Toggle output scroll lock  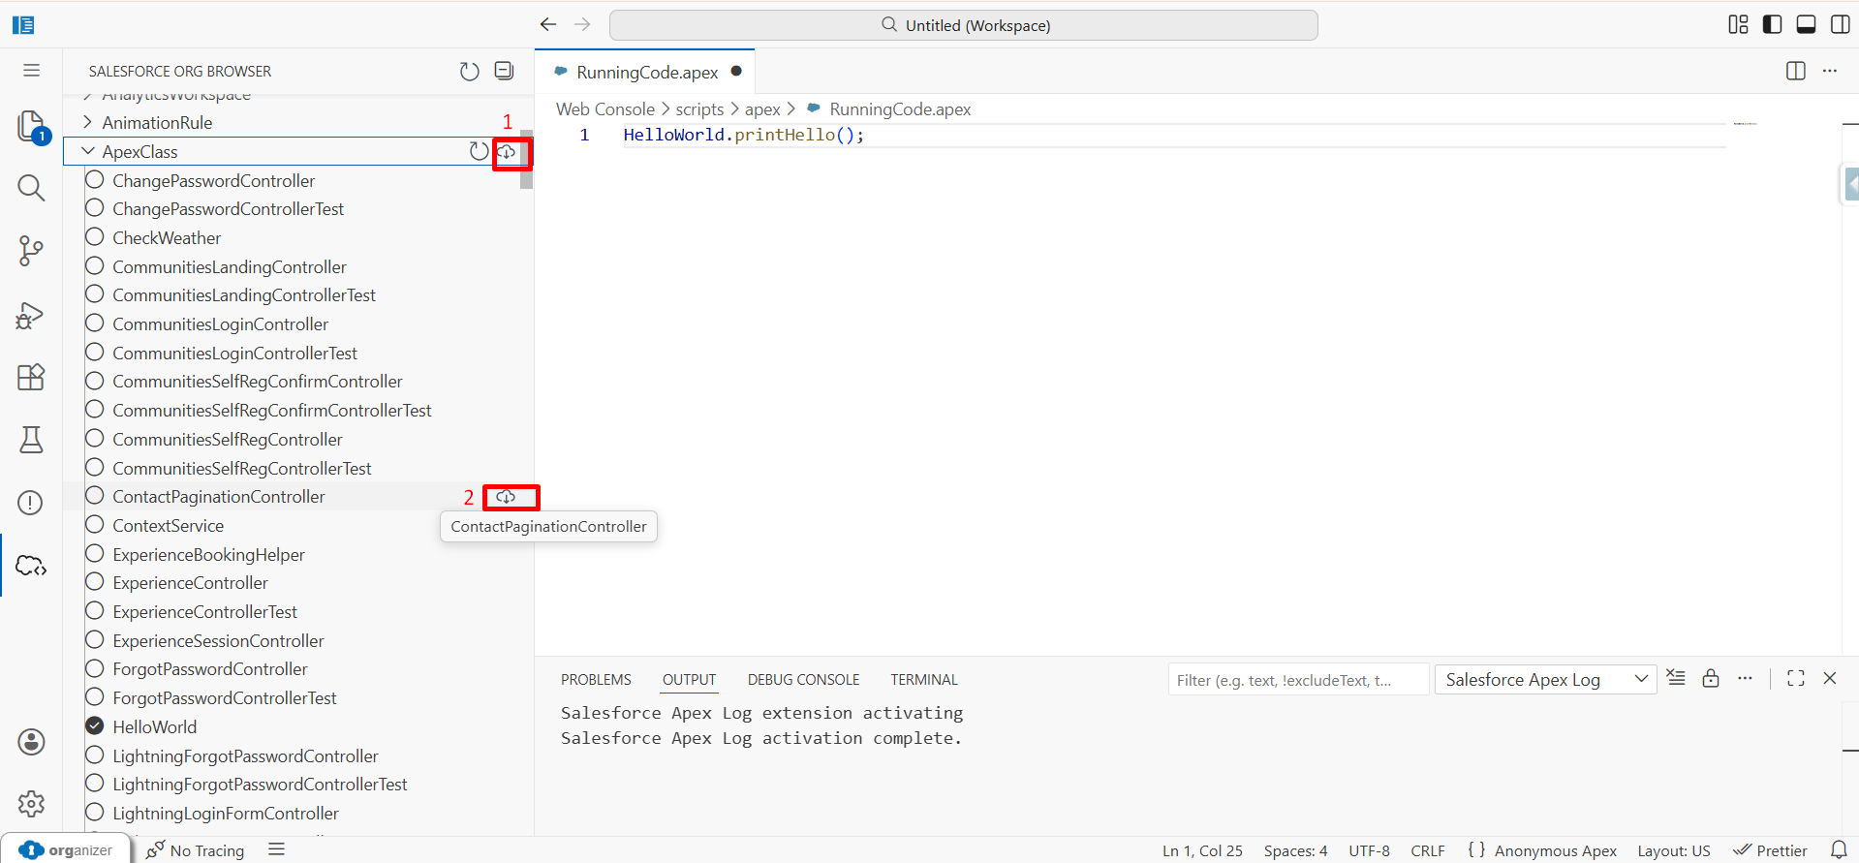point(1711,678)
